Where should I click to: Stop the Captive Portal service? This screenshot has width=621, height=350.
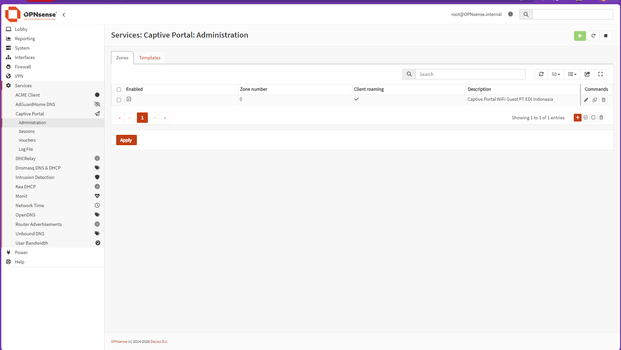click(x=606, y=36)
